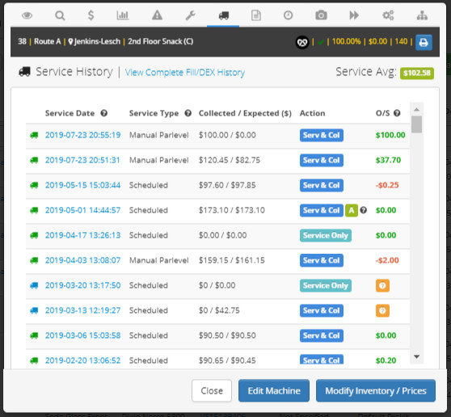Screen dimensions: 451x417
Task: Switch to the bar chart tab
Action: tap(123, 15)
